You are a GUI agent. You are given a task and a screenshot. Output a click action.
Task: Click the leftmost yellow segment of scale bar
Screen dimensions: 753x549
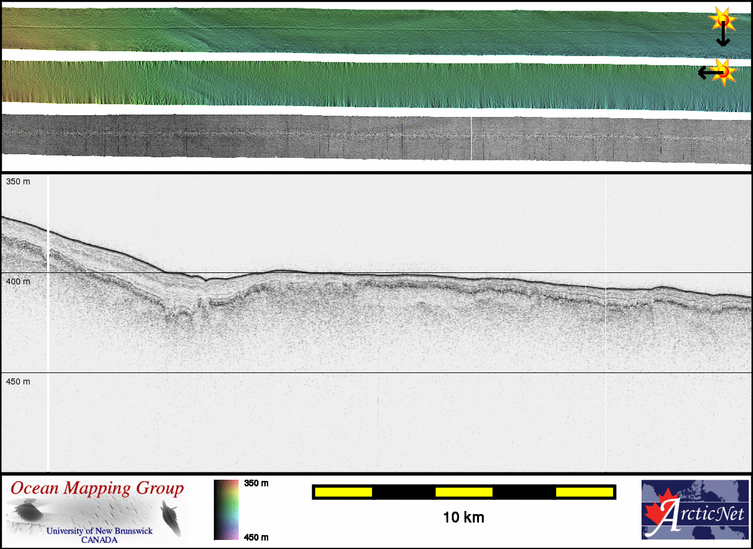tap(343, 492)
